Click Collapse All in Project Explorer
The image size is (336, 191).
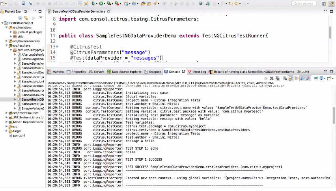coord(20,18)
